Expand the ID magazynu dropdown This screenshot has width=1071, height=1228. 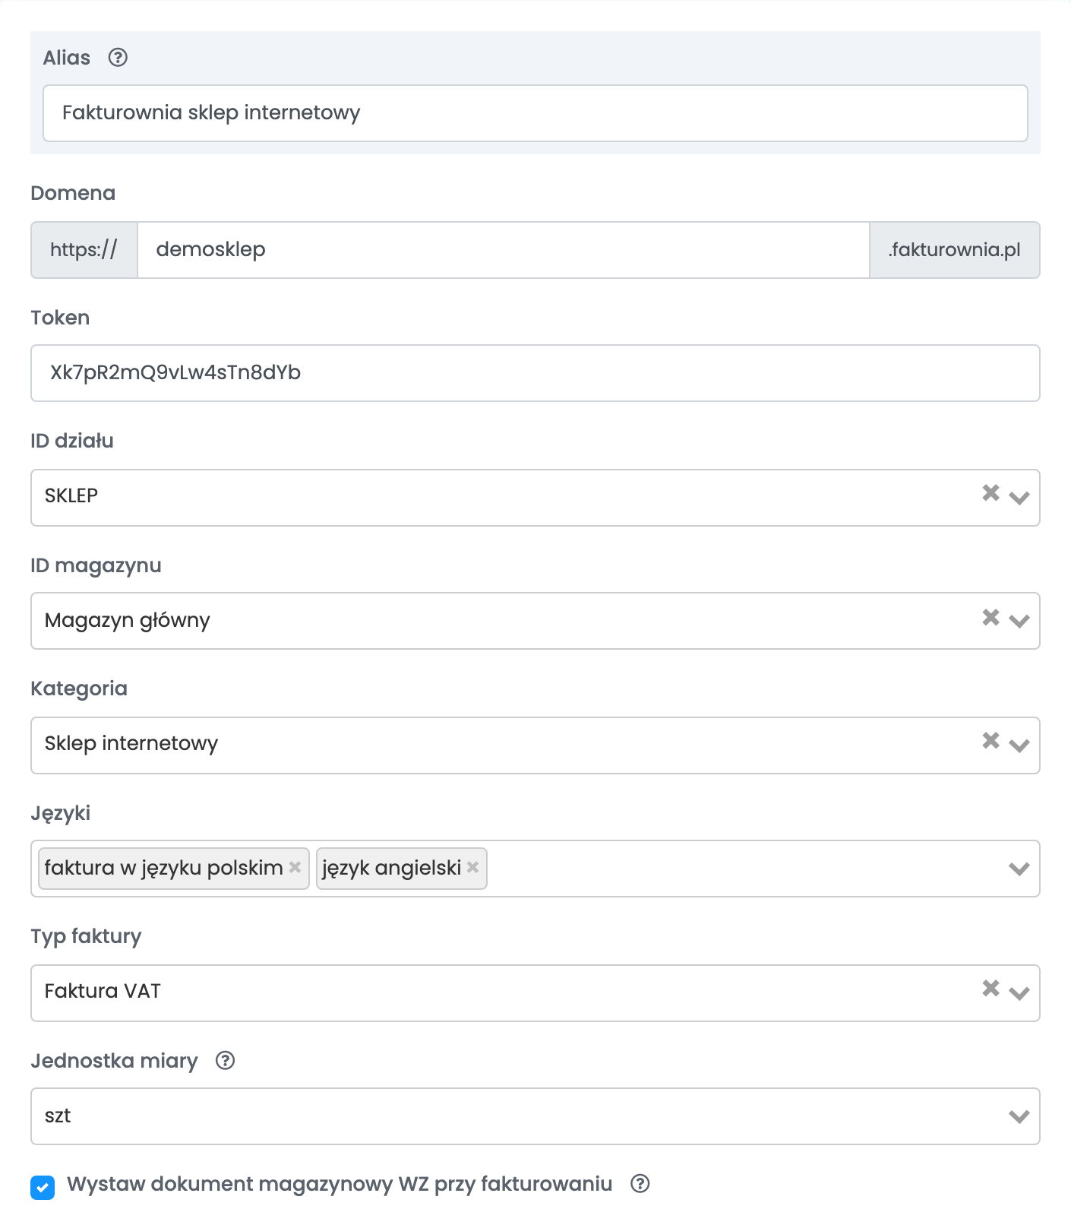1019,621
